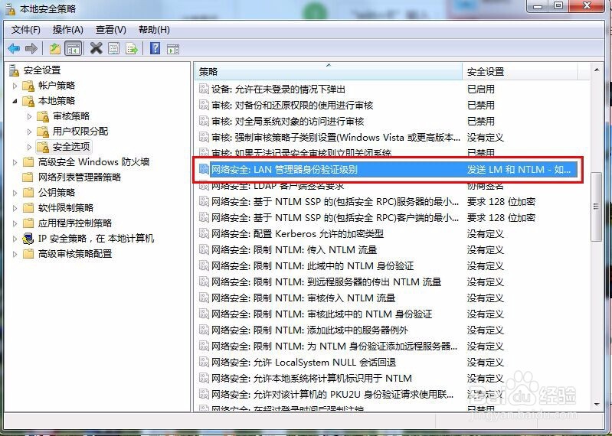Viewport: 612px width, 436px height.
Task: Select 高级审核策略配置 in the tree
Action: pyautogui.click(x=75, y=254)
